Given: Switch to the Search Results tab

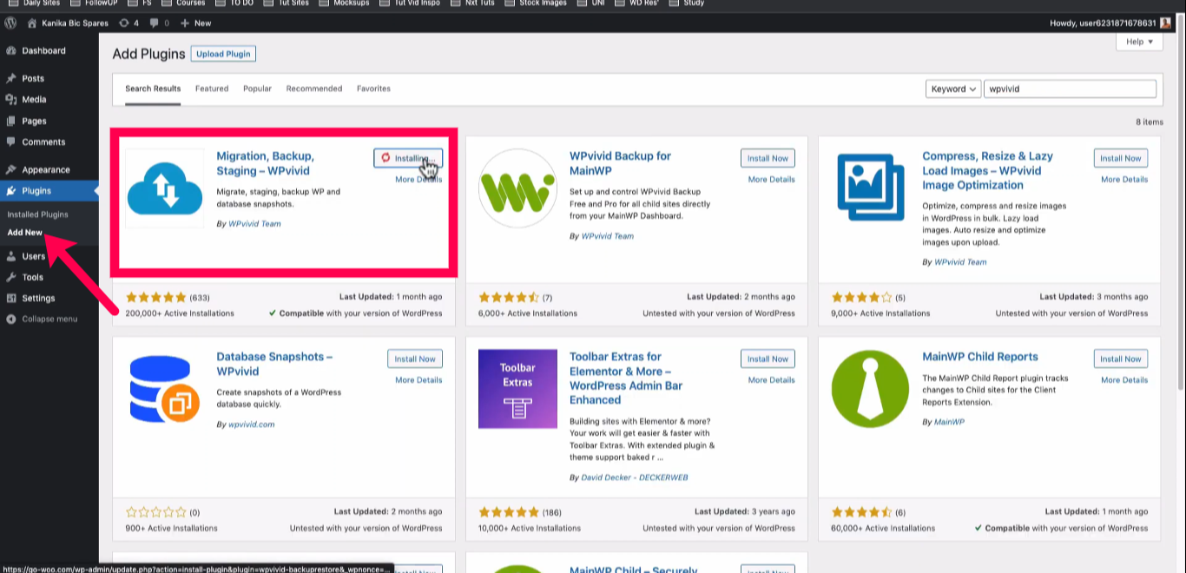Looking at the screenshot, I should coord(153,89).
